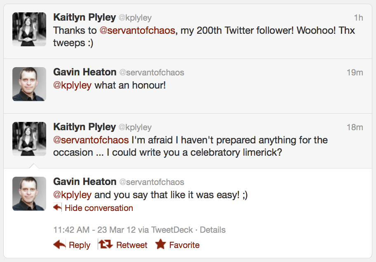Click Gavin Heaton's avatar on "what an honour" tweet
The width and height of the screenshot is (376, 262).
pos(29,84)
